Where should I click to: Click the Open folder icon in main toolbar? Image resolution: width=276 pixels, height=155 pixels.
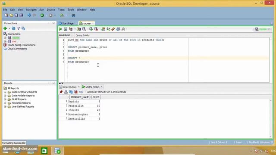click(x=11, y=15)
